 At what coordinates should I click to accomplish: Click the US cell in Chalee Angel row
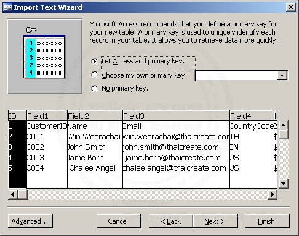252,168
